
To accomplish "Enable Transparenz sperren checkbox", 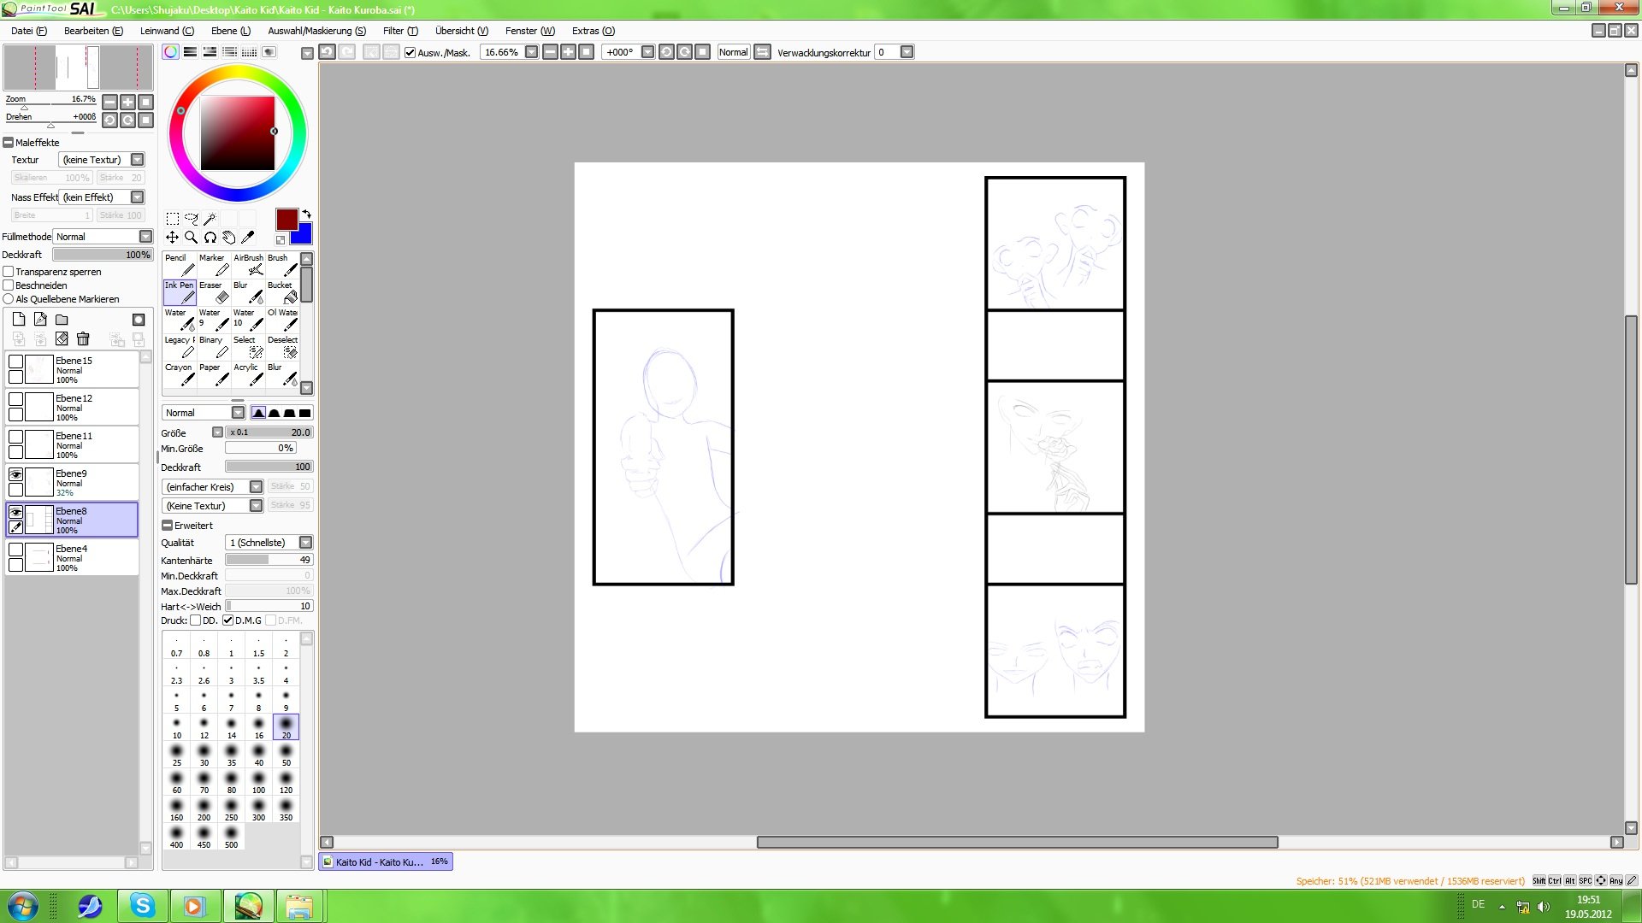I will tap(9, 272).
